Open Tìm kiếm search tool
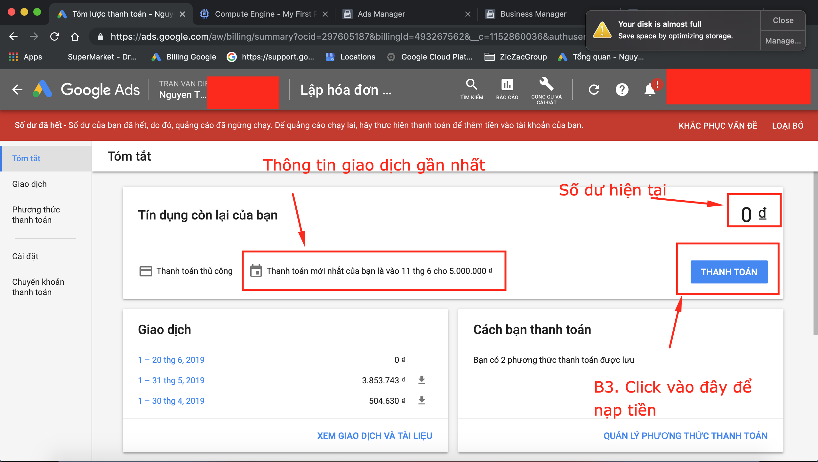The image size is (818, 462). click(x=471, y=89)
